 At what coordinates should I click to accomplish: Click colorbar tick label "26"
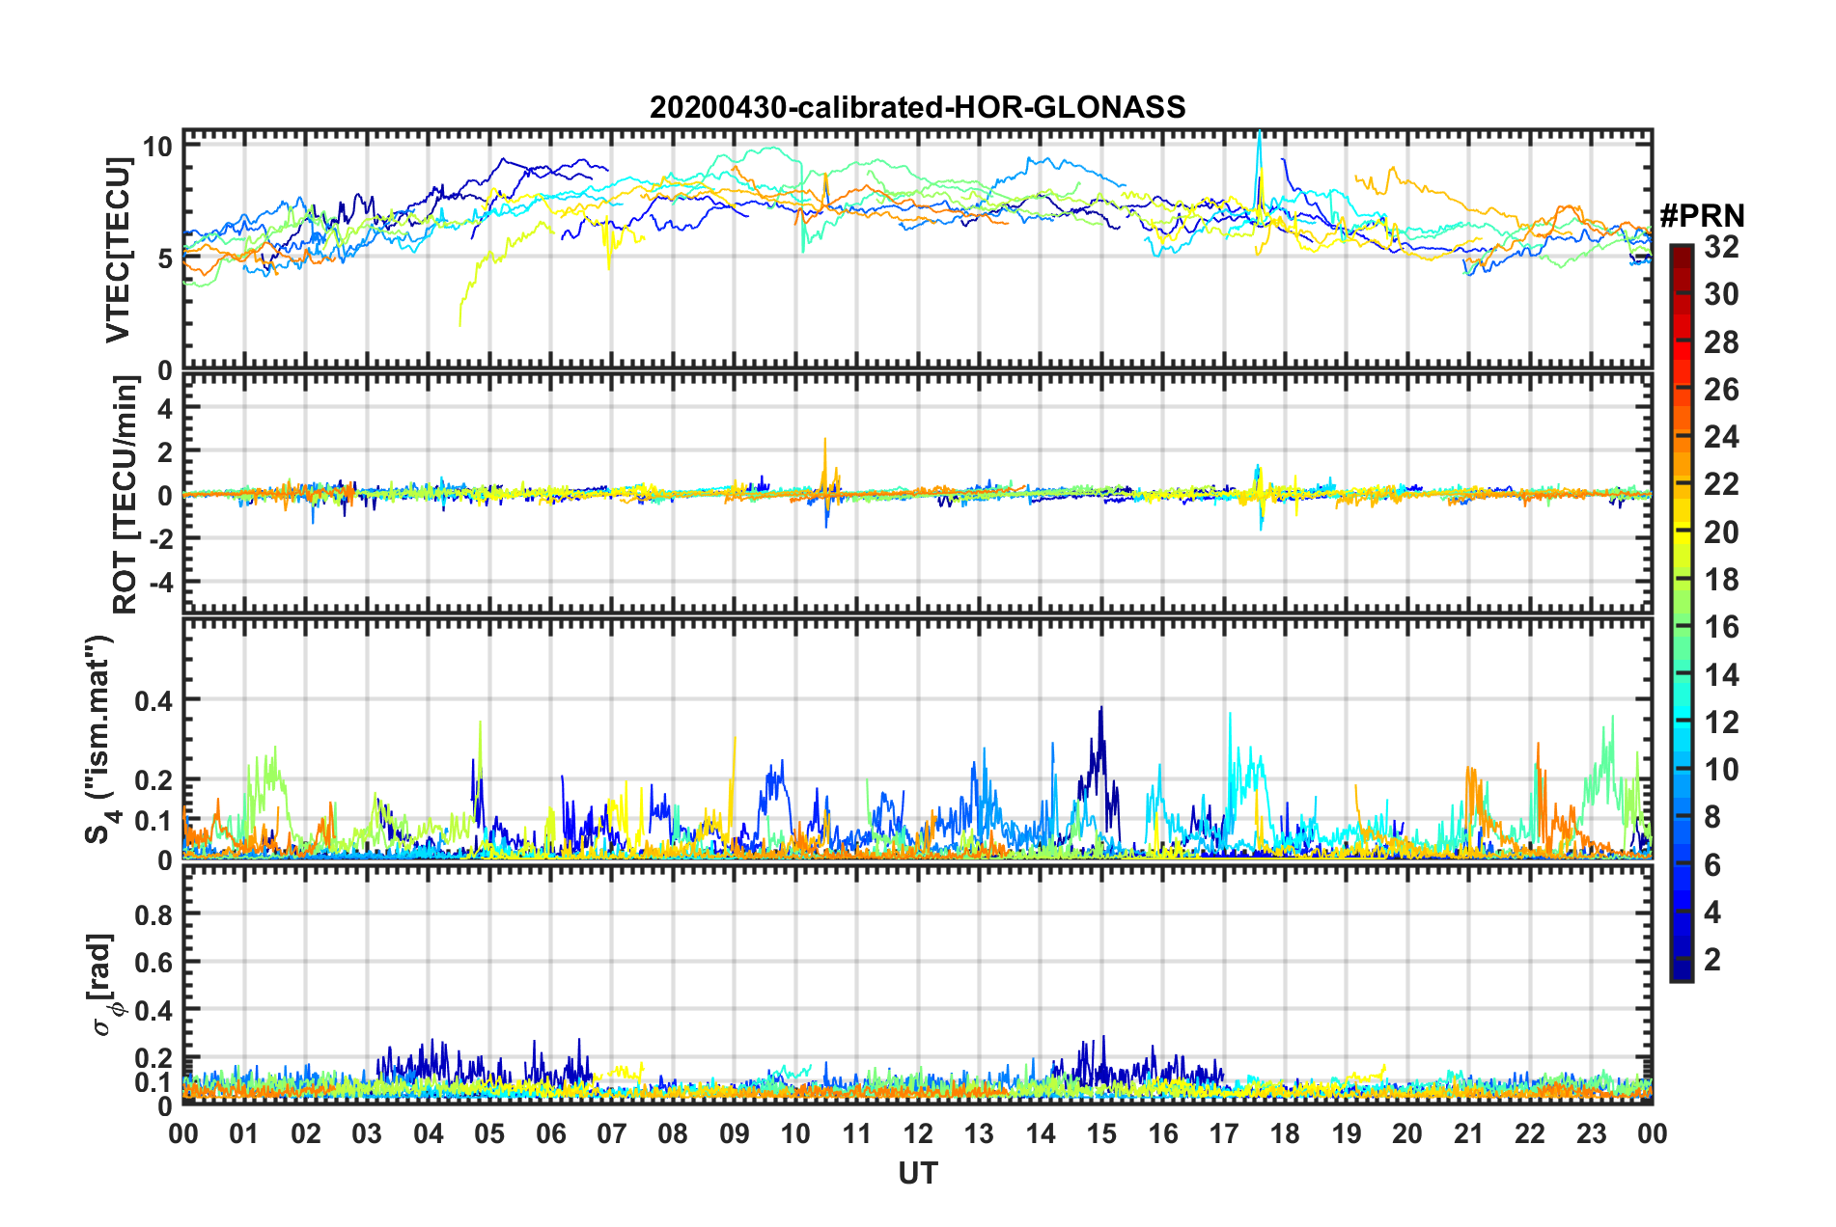tap(1721, 390)
